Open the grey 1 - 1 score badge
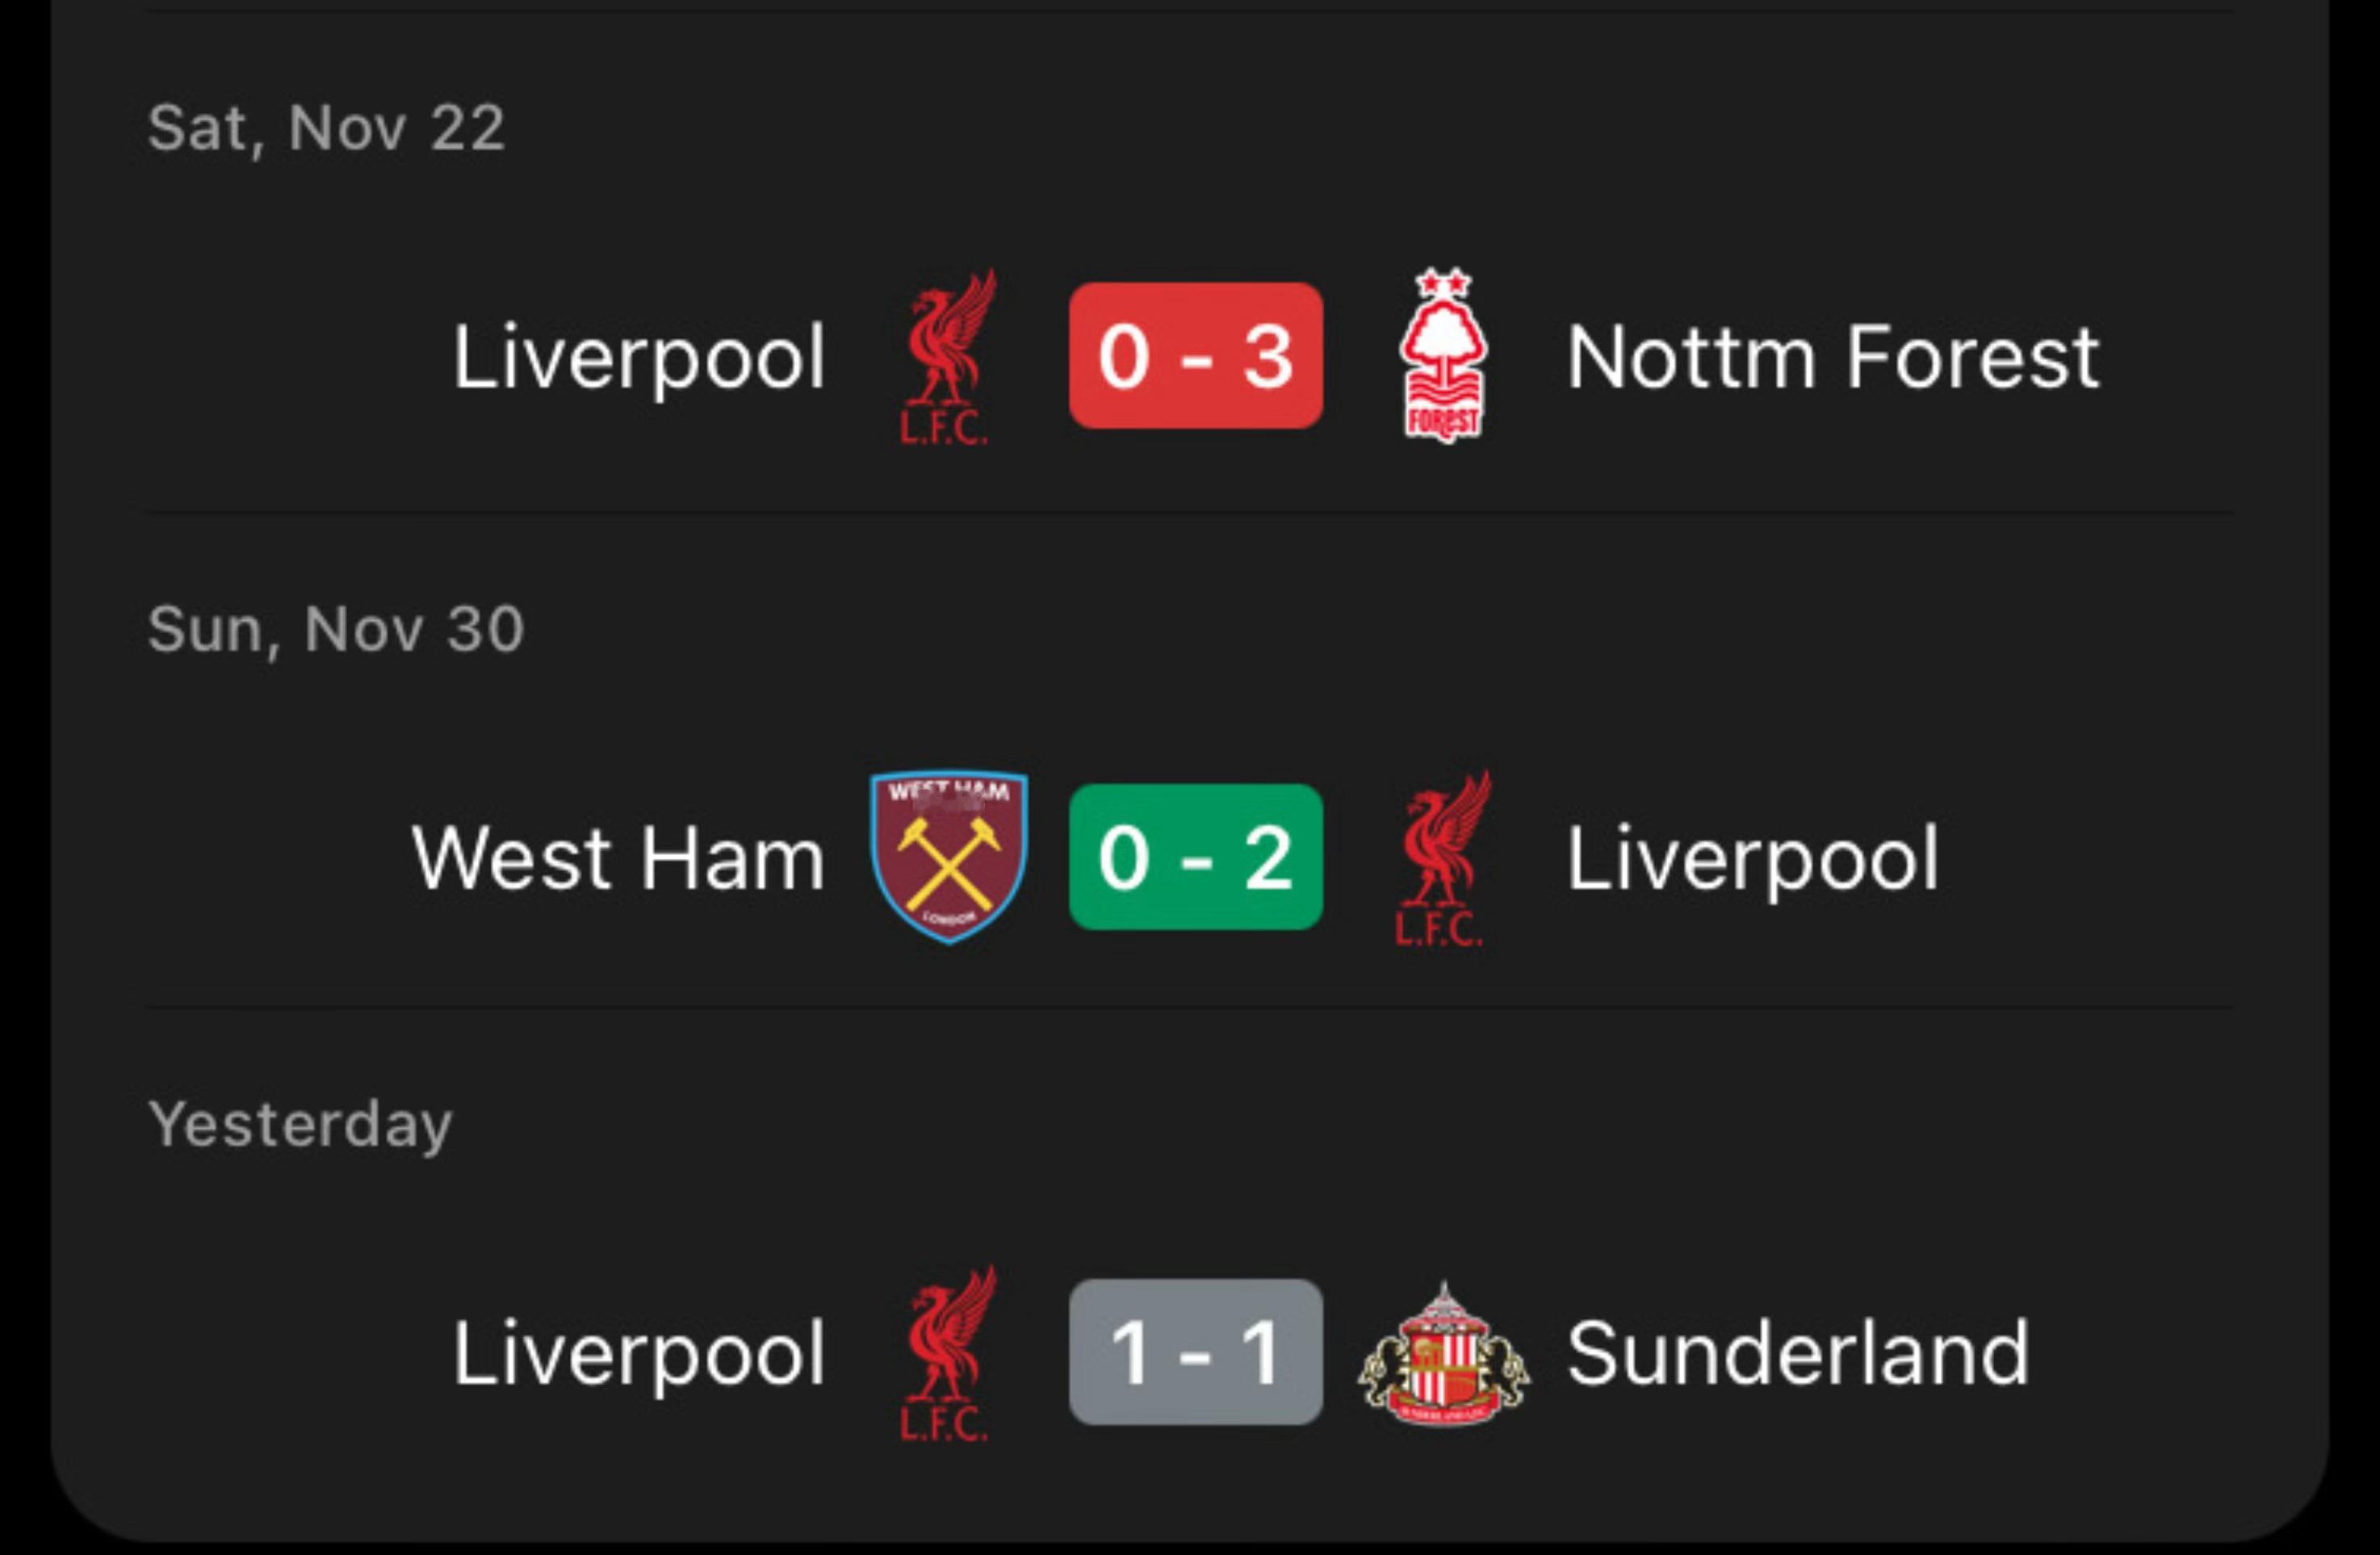This screenshot has width=2380, height=1555. click(x=1195, y=1352)
